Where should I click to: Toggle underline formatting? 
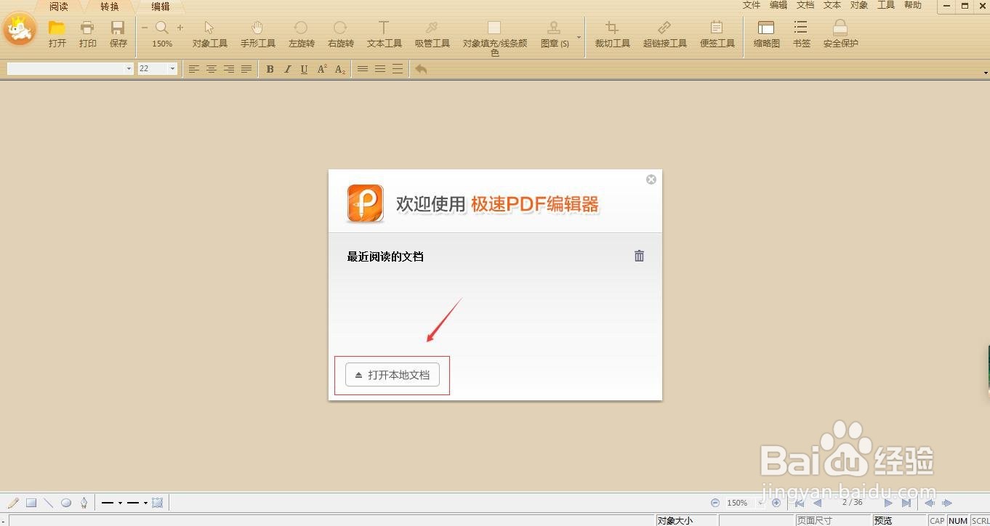pyautogui.click(x=304, y=69)
